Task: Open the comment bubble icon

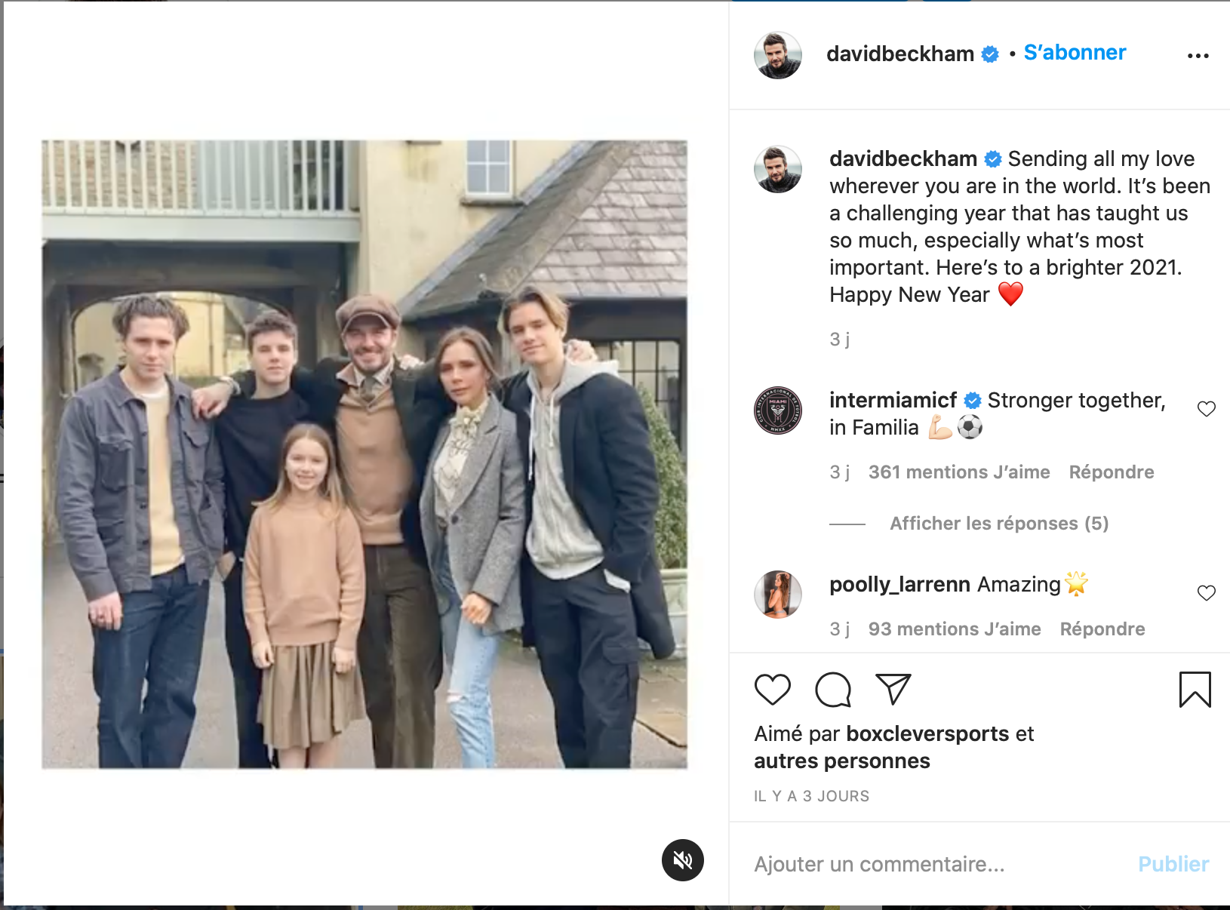Action: (x=833, y=690)
